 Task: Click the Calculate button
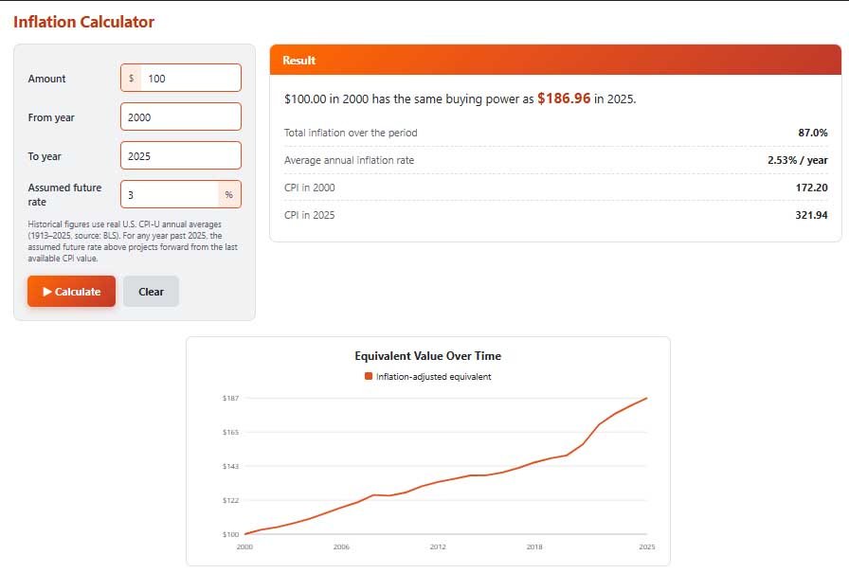click(x=71, y=291)
